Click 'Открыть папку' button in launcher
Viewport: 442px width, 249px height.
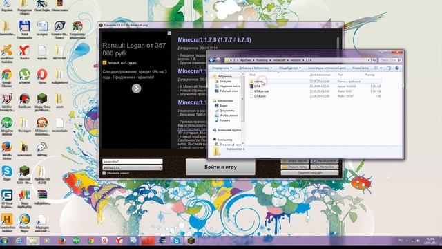pos(295,167)
